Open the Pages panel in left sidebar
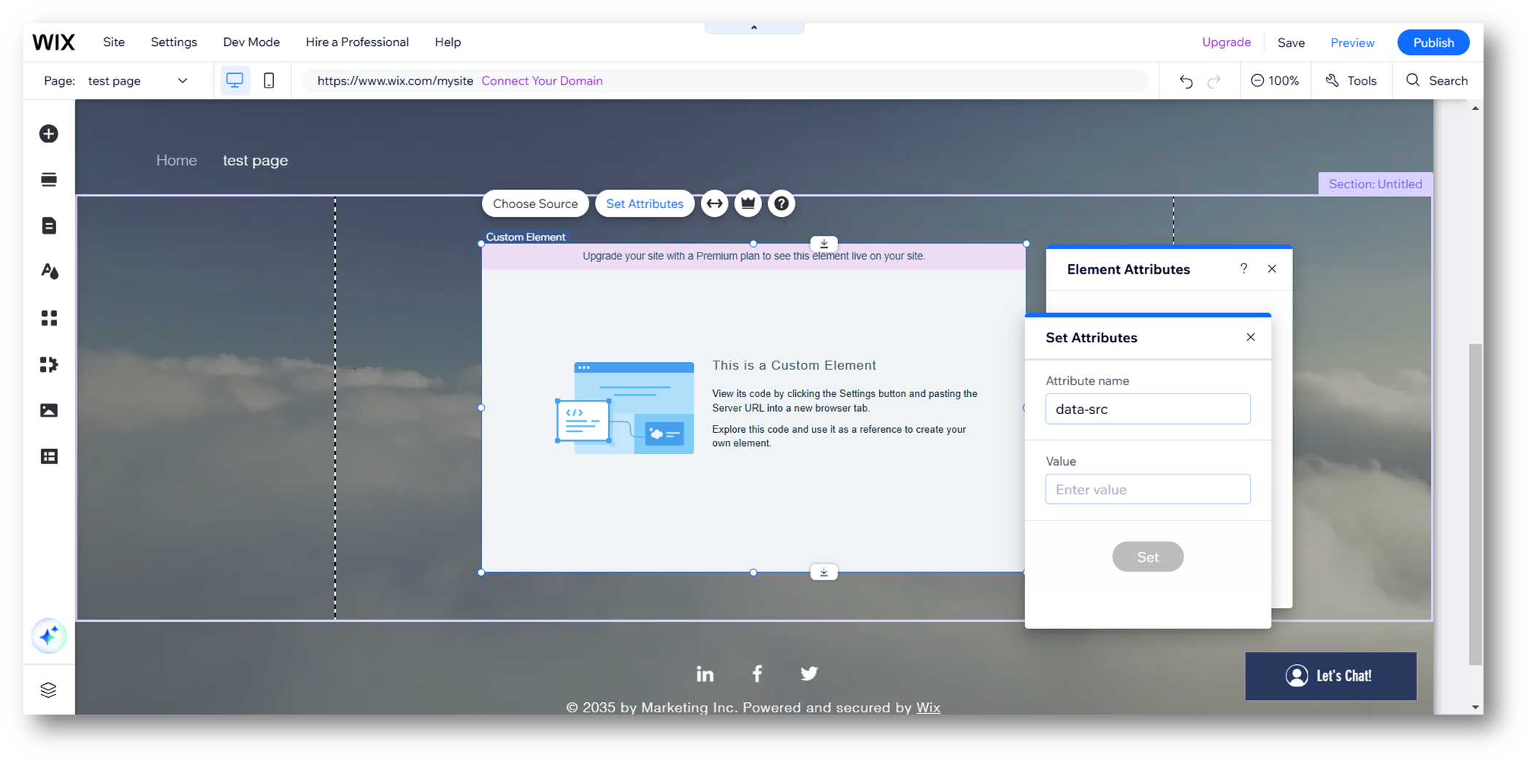The width and height of the screenshot is (1531, 762). [48, 226]
